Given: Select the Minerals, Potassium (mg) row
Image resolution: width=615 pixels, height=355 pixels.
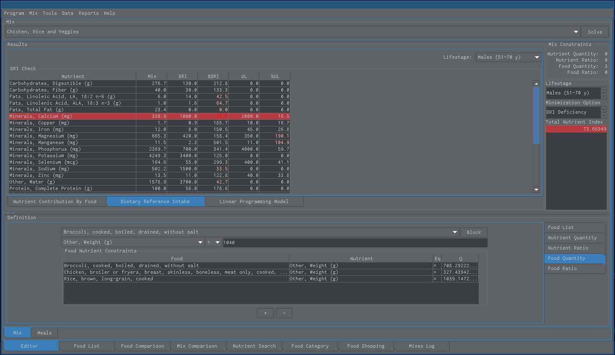Looking at the screenshot, I should [x=149, y=156].
